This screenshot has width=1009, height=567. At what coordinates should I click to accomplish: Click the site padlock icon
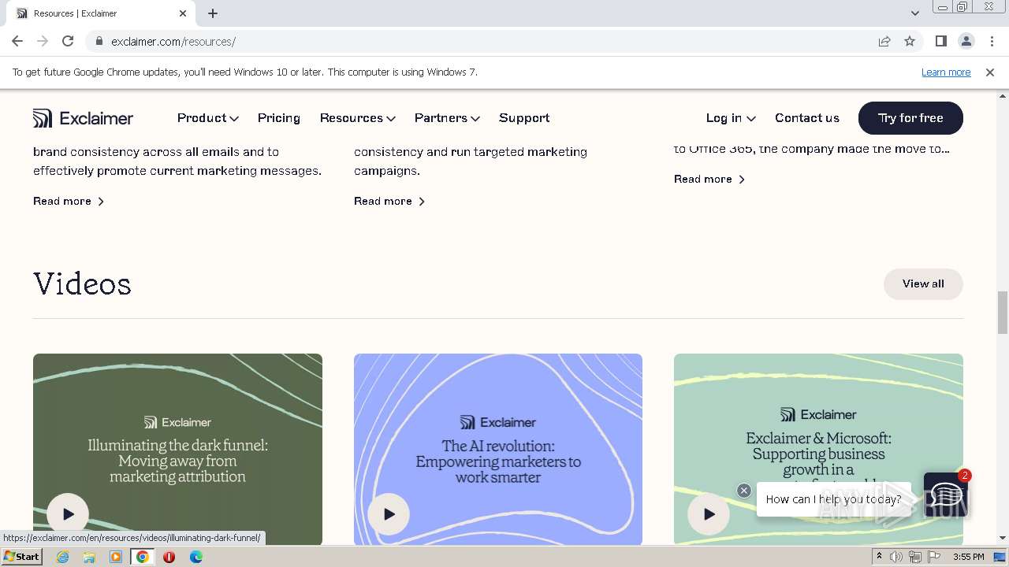coord(99,41)
